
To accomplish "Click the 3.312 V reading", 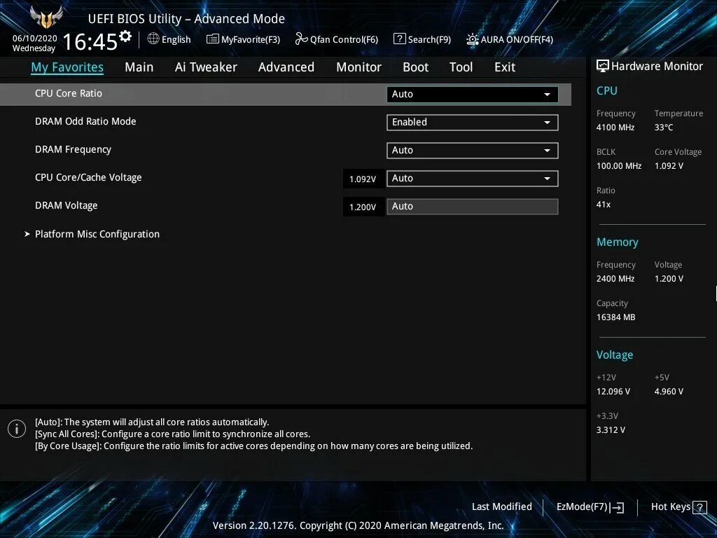I will click(611, 430).
